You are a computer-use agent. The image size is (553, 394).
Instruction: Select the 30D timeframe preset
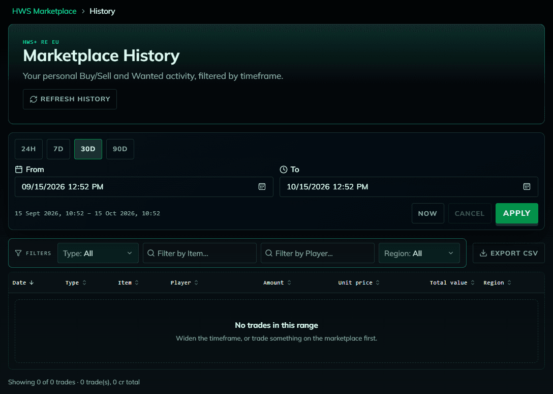(88, 149)
